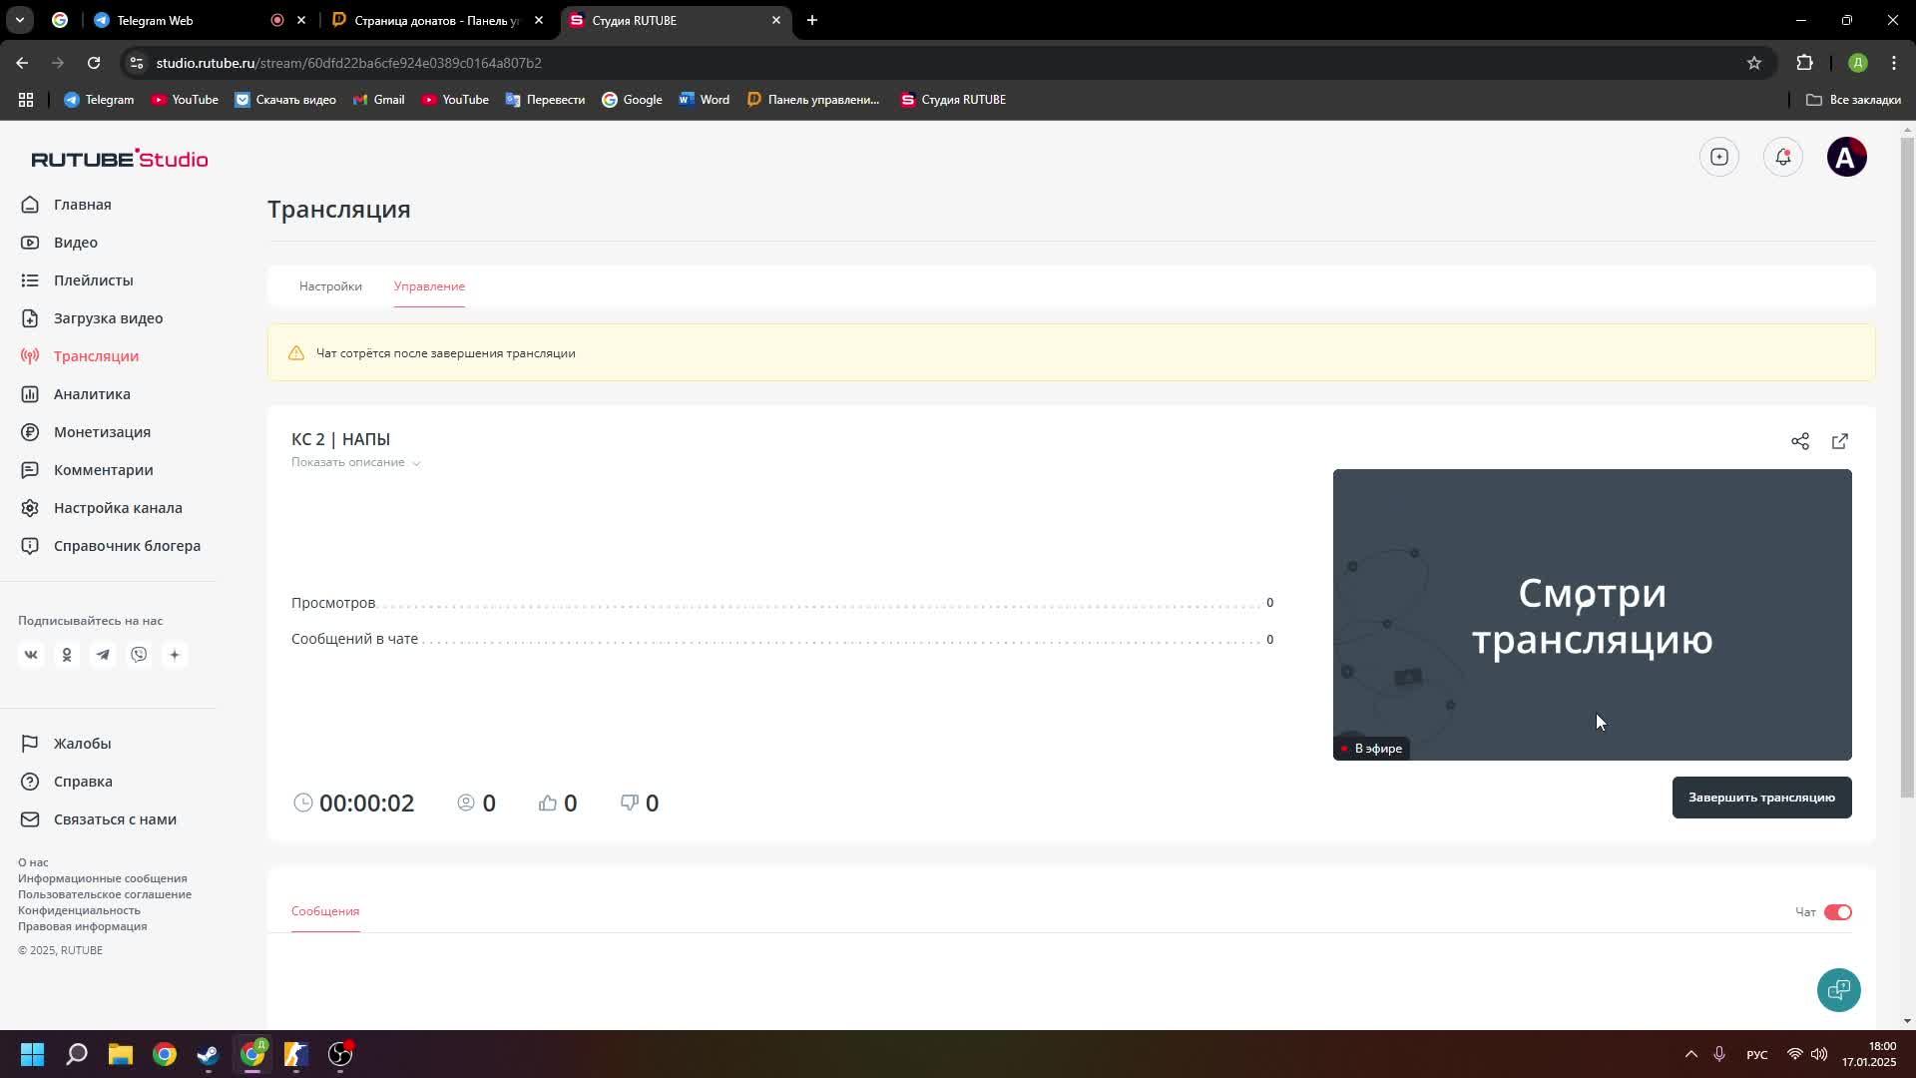The height and width of the screenshot is (1078, 1916).
Task: Open the Odnoklassniki social icon
Action: pos(67,655)
